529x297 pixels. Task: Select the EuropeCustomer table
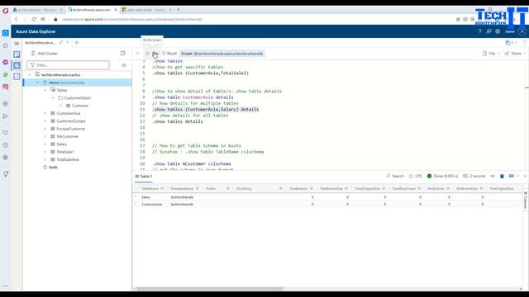(x=71, y=129)
